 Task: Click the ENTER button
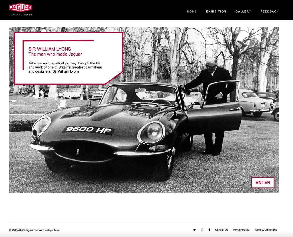[x=263, y=182]
